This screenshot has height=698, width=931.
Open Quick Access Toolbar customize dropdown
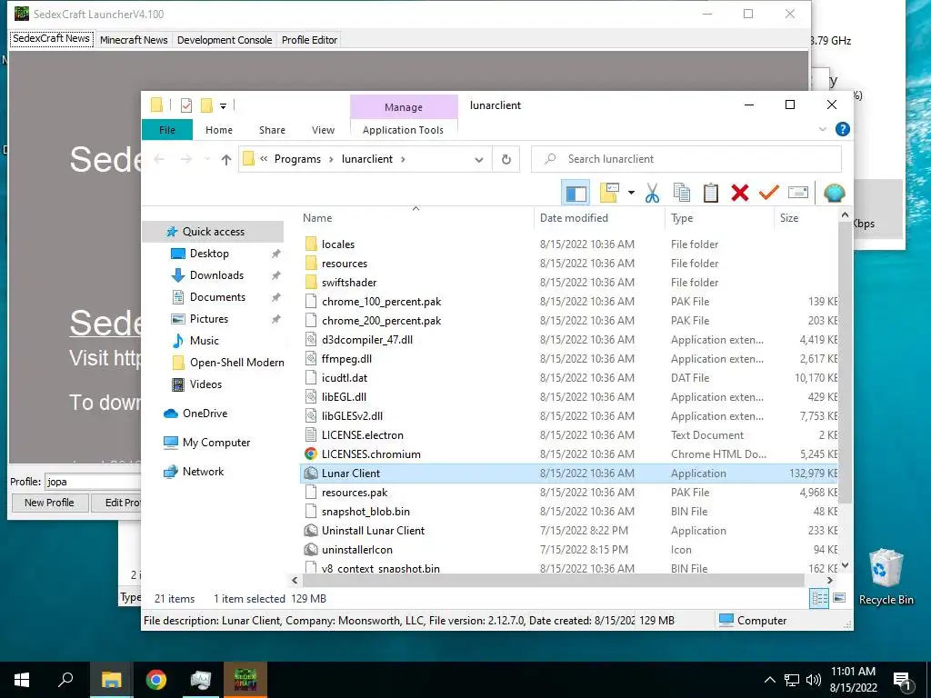[224, 106]
